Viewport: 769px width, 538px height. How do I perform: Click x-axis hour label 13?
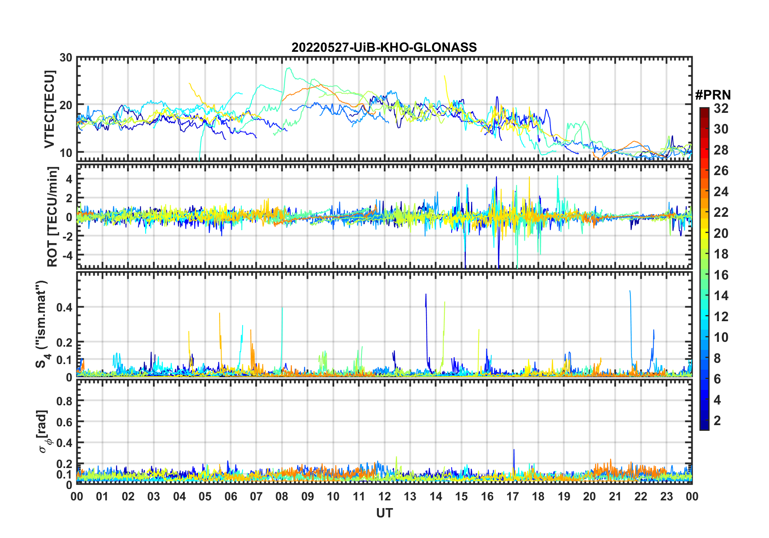pyautogui.click(x=410, y=496)
